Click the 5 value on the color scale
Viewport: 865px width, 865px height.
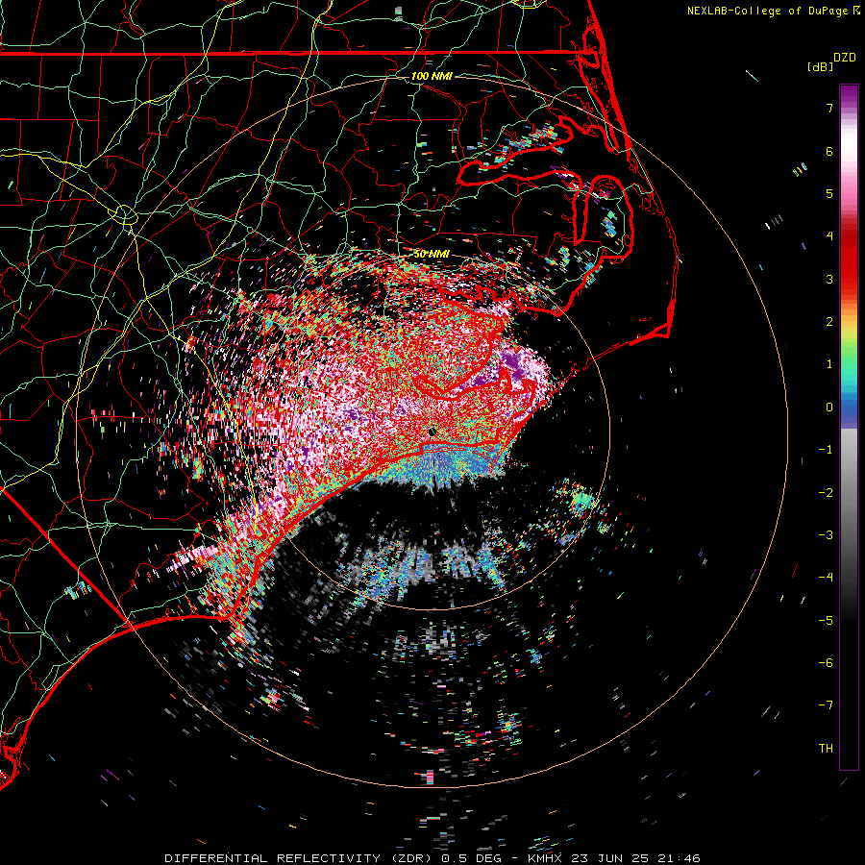point(829,193)
